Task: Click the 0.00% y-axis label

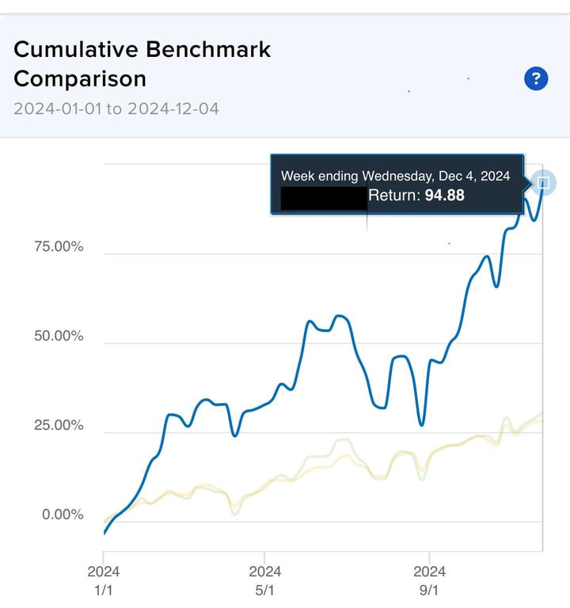Action: pyautogui.click(x=61, y=515)
